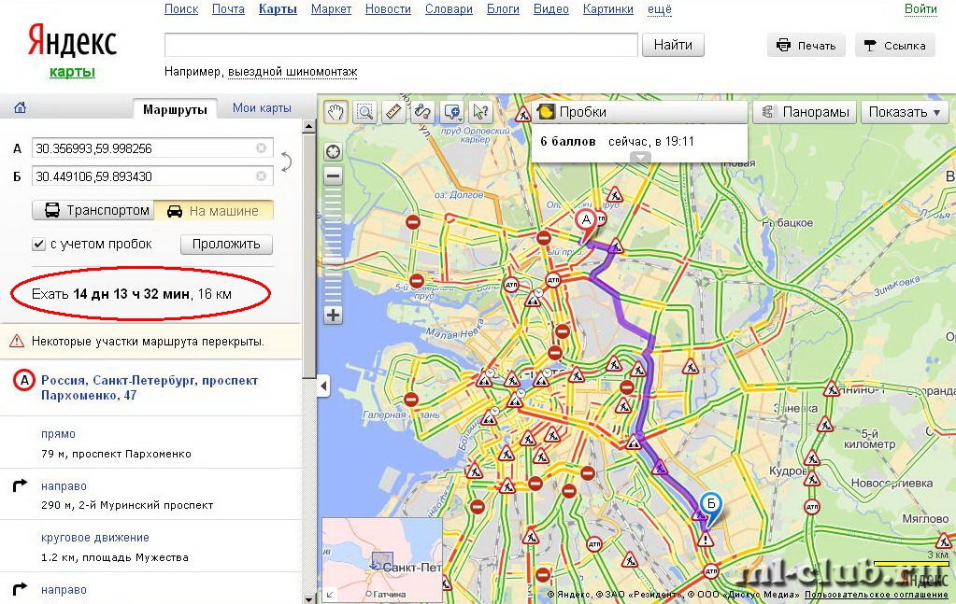The width and height of the screenshot is (956, 604).
Task: Switch routing mode to Транспортом
Action: pos(93,211)
